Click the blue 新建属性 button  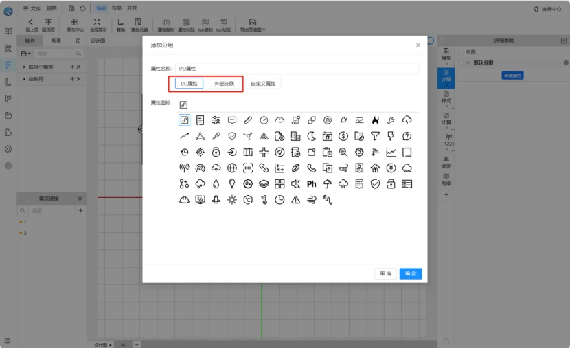point(512,76)
